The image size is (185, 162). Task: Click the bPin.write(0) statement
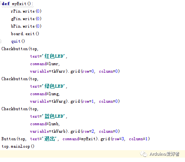tap(26, 26)
